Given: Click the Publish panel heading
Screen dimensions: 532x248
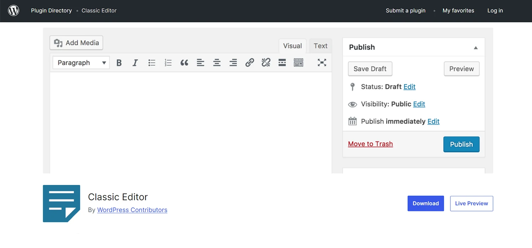Looking at the screenshot, I should click(362, 47).
